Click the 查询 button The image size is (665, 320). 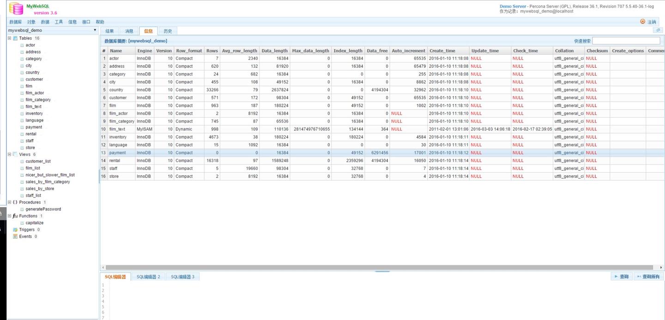click(x=621, y=276)
